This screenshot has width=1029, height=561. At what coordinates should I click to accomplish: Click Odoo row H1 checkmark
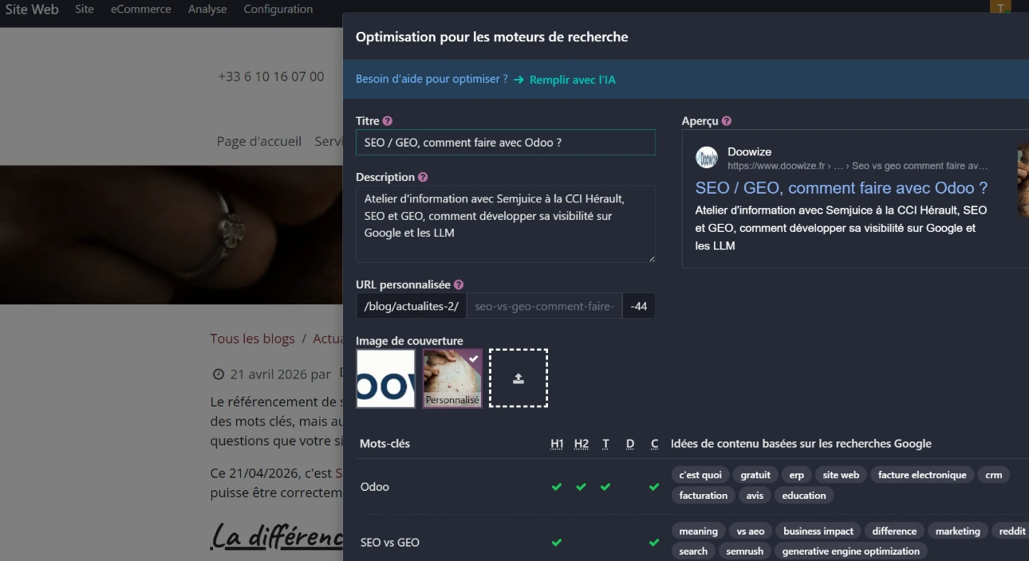(557, 487)
